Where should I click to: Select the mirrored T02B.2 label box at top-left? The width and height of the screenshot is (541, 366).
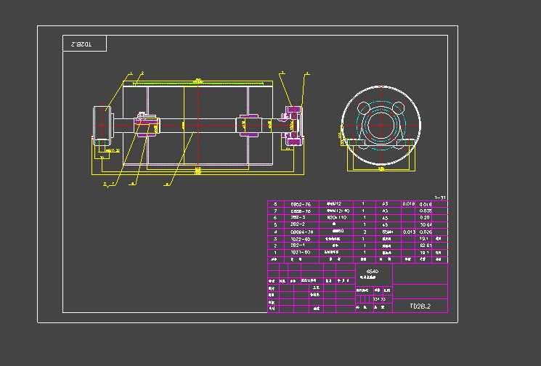tap(84, 44)
